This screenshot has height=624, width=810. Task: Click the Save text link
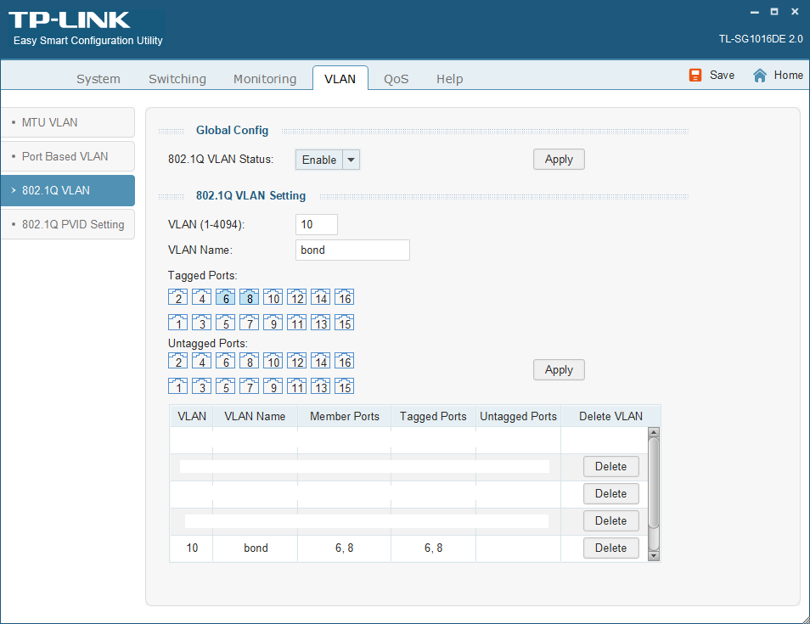pyautogui.click(x=723, y=76)
